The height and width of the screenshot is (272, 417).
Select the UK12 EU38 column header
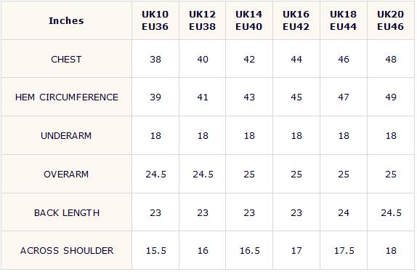(203, 20)
